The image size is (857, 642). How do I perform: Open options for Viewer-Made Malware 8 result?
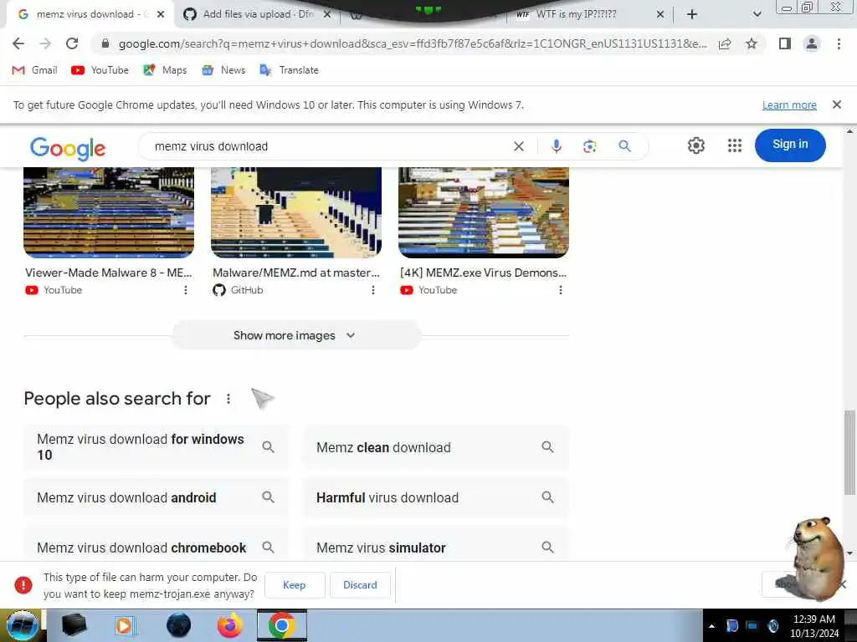coord(186,290)
